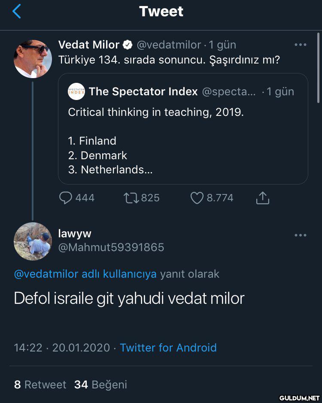322x403 pixels.
Task: Tap the back arrow icon
Action: tap(16, 12)
